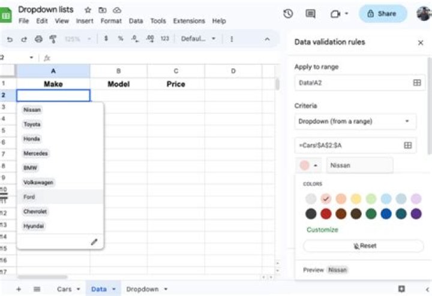Increase decimal places icon
432x296 pixels.
click(150, 39)
